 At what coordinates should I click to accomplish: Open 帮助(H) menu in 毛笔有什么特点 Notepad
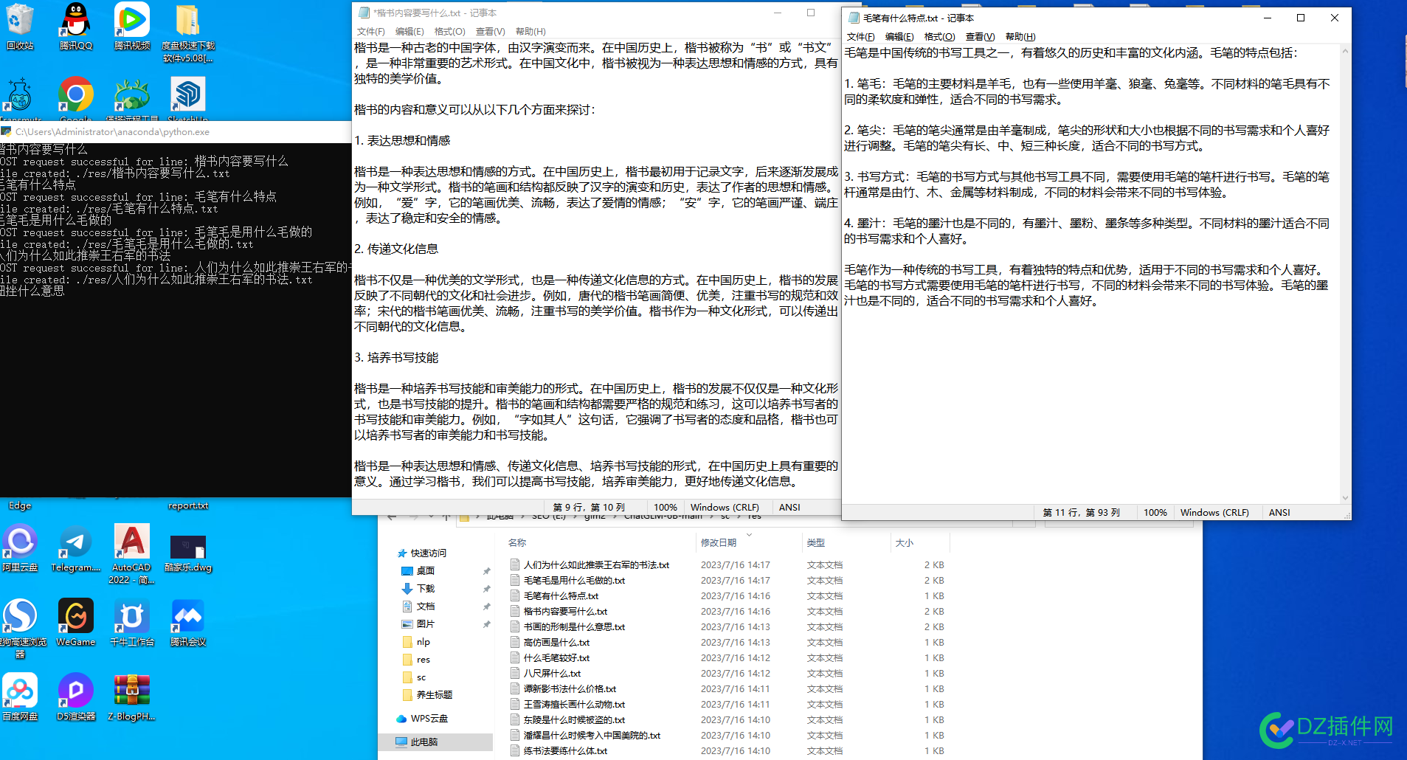(1020, 36)
